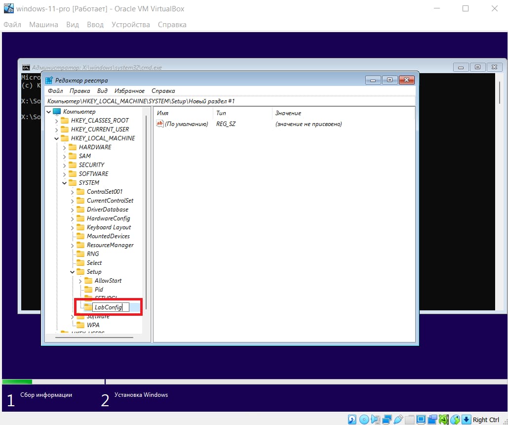This screenshot has width=508, height=425.
Task: Open Вид menu in Registry Editor
Action: click(102, 91)
